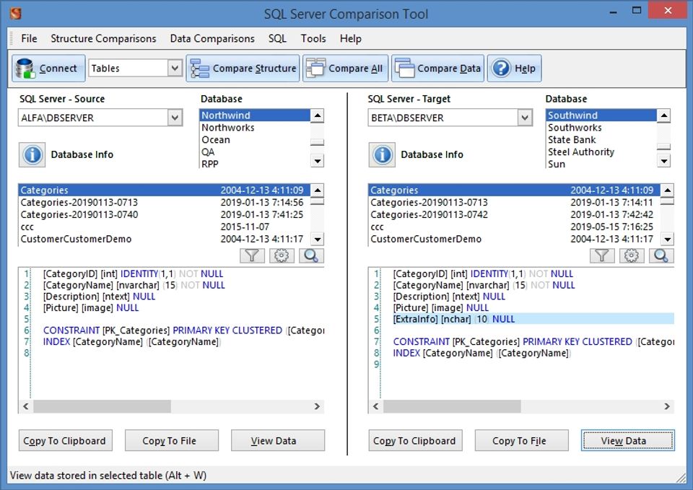The image size is (693, 490).
Task: Select Steel Authority target database
Action: [601, 152]
